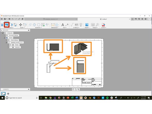Open the Modify dropdown
This screenshot has height=114, width=152.
tap(22, 28)
